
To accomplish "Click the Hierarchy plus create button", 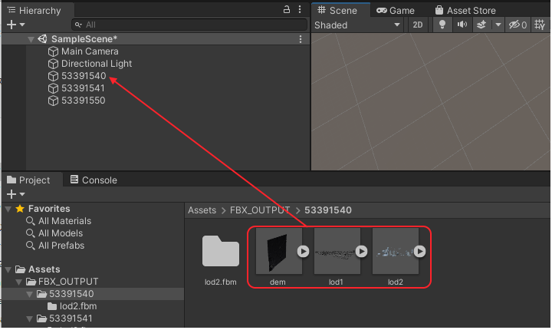I will (x=11, y=25).
